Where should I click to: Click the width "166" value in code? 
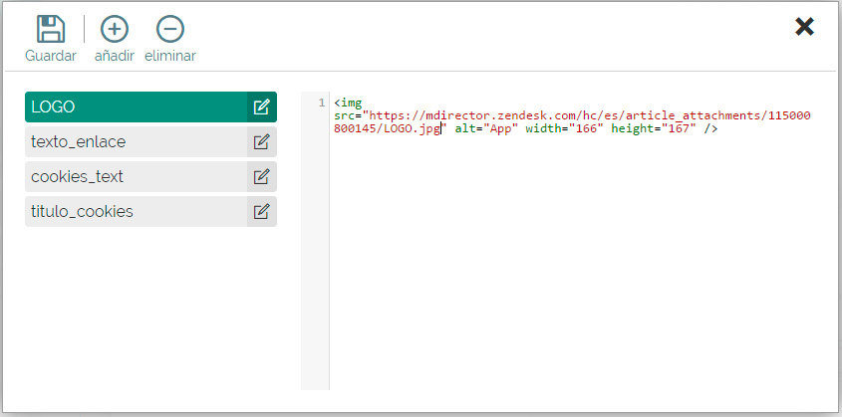pyautogui.click(x=584, y=128)
